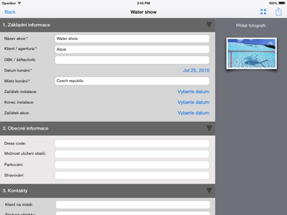Pick date for Začátek akce

pos(193,113)
